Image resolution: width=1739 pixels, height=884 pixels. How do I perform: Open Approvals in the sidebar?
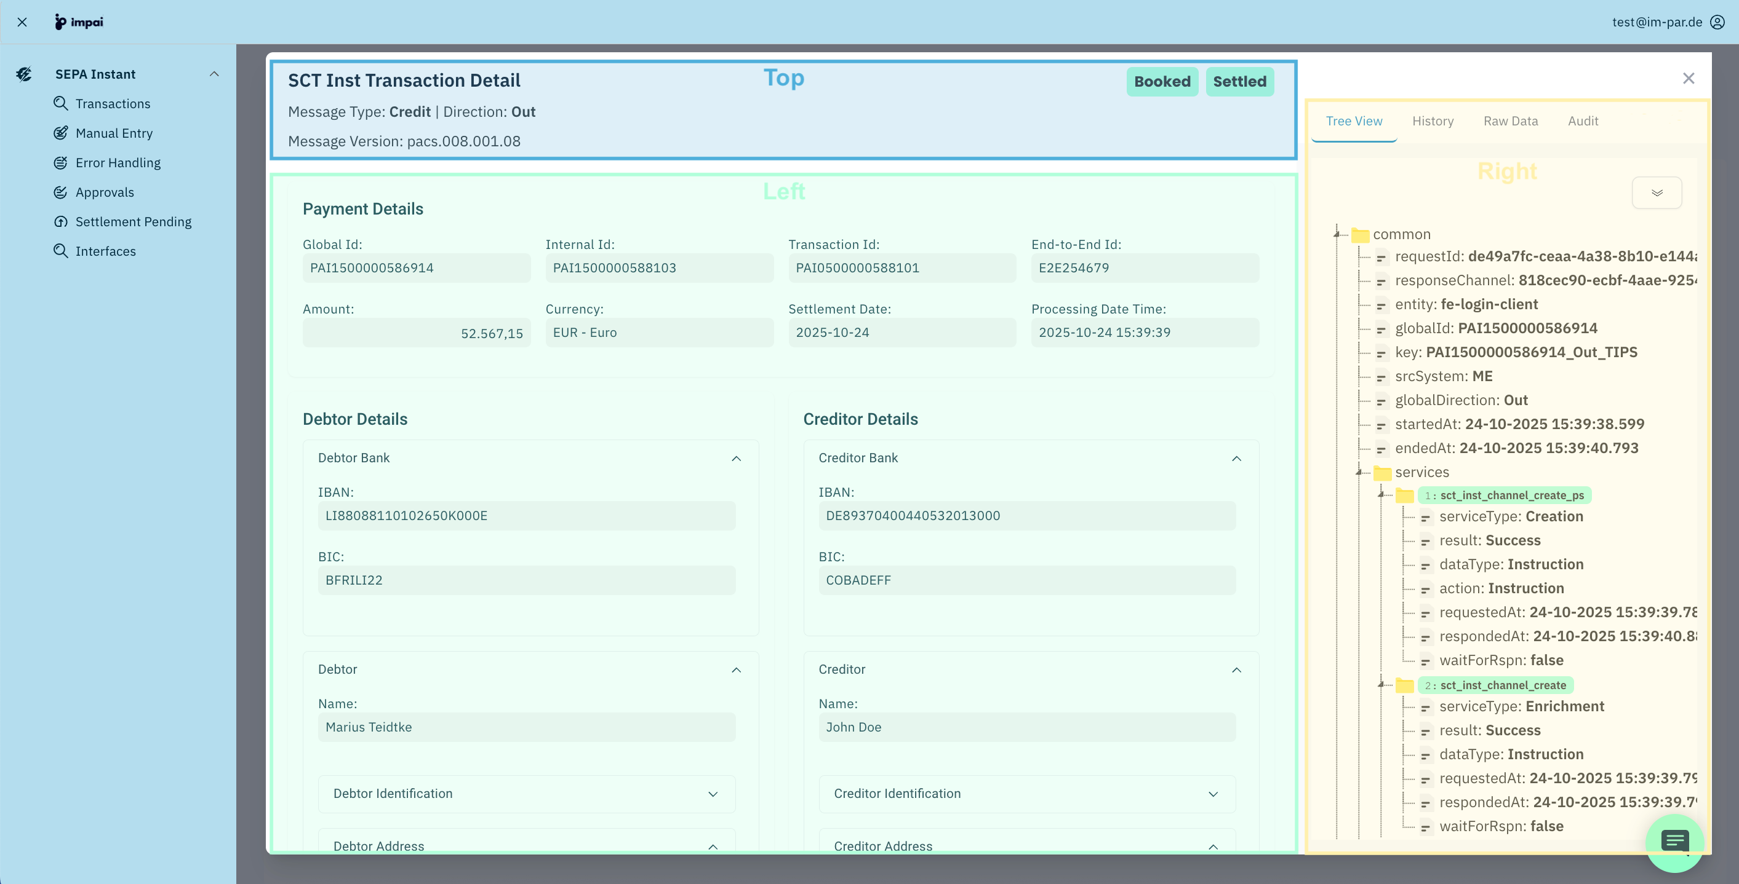pos(104,192)
